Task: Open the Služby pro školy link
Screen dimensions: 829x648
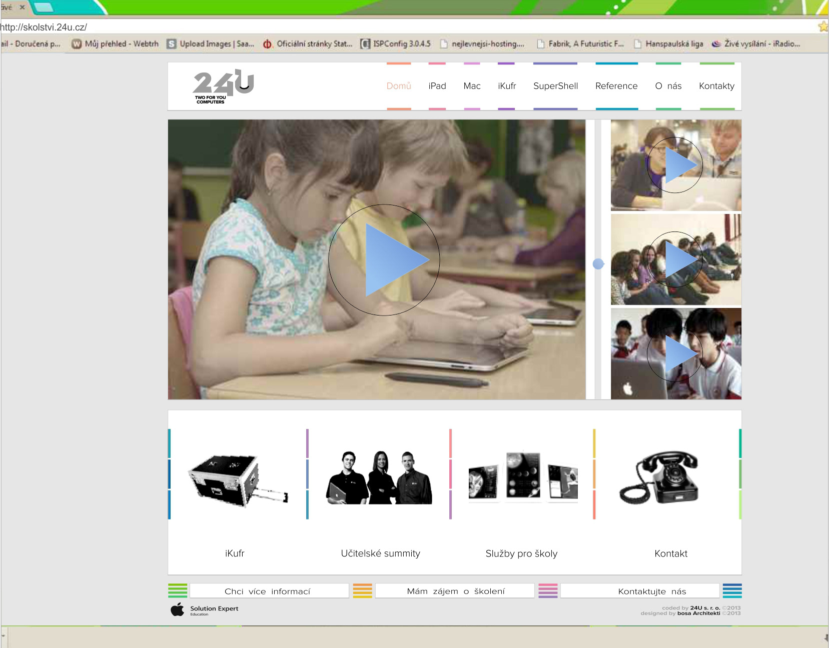Action: [x=521, y=553]
